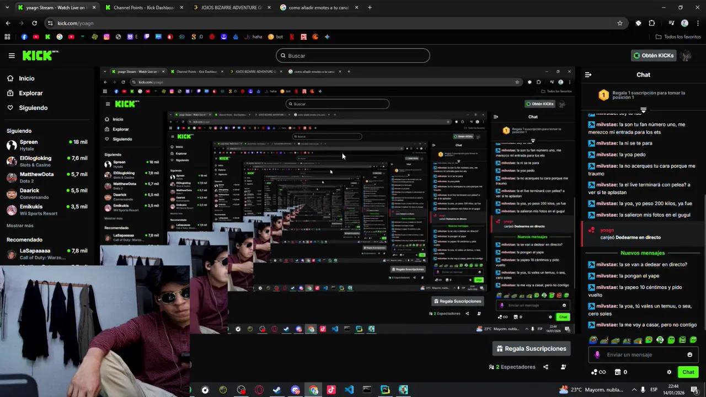706x397 pixels.
Task: Open the Opera browser from taskbar
Action: click(x=259, y=390)
